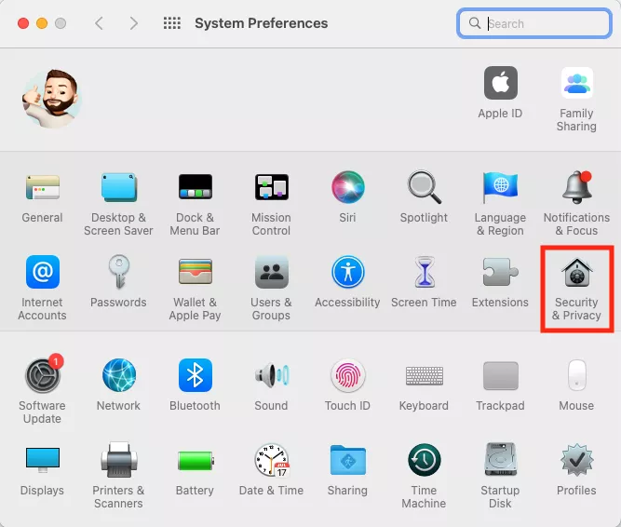This screenshot has width=621, height=527.
Task: Click the Search input field
Action: [533, 23]
